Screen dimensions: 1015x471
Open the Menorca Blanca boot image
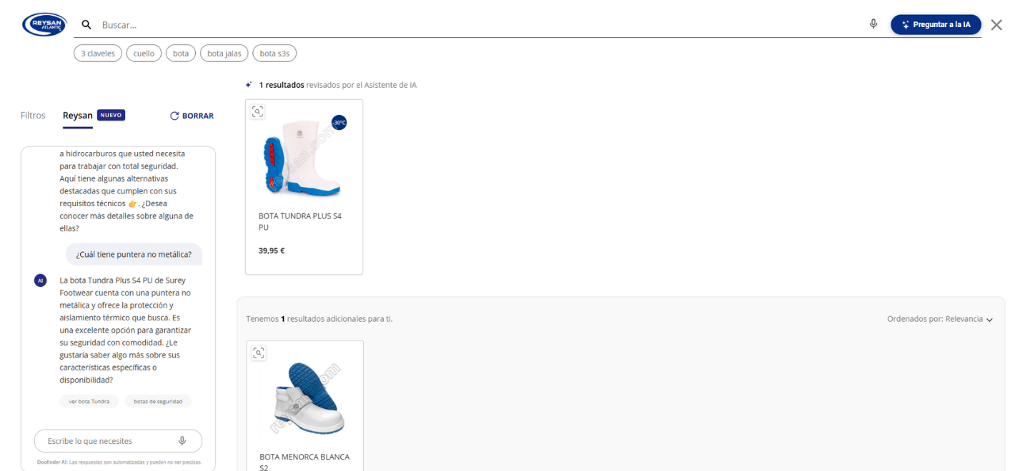(x=307, y=398)
